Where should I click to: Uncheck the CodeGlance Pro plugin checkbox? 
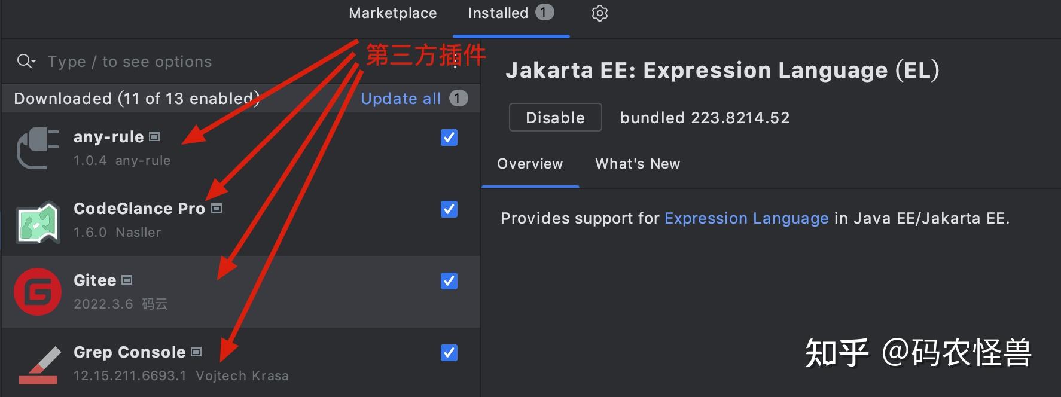click(x=449, y=209)
